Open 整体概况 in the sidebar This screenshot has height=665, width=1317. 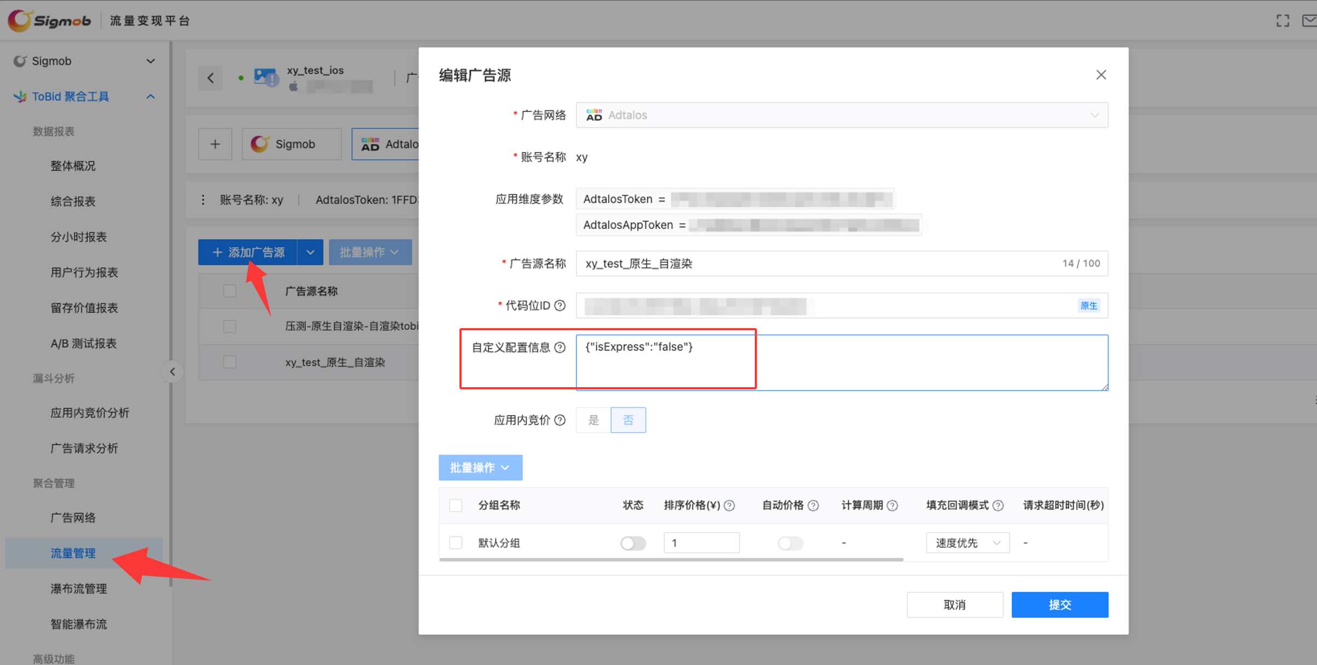click(73, 166)
